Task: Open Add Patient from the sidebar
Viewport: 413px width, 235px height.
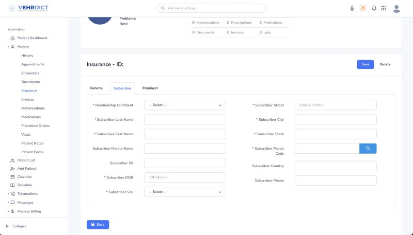Action: point(27,168)
